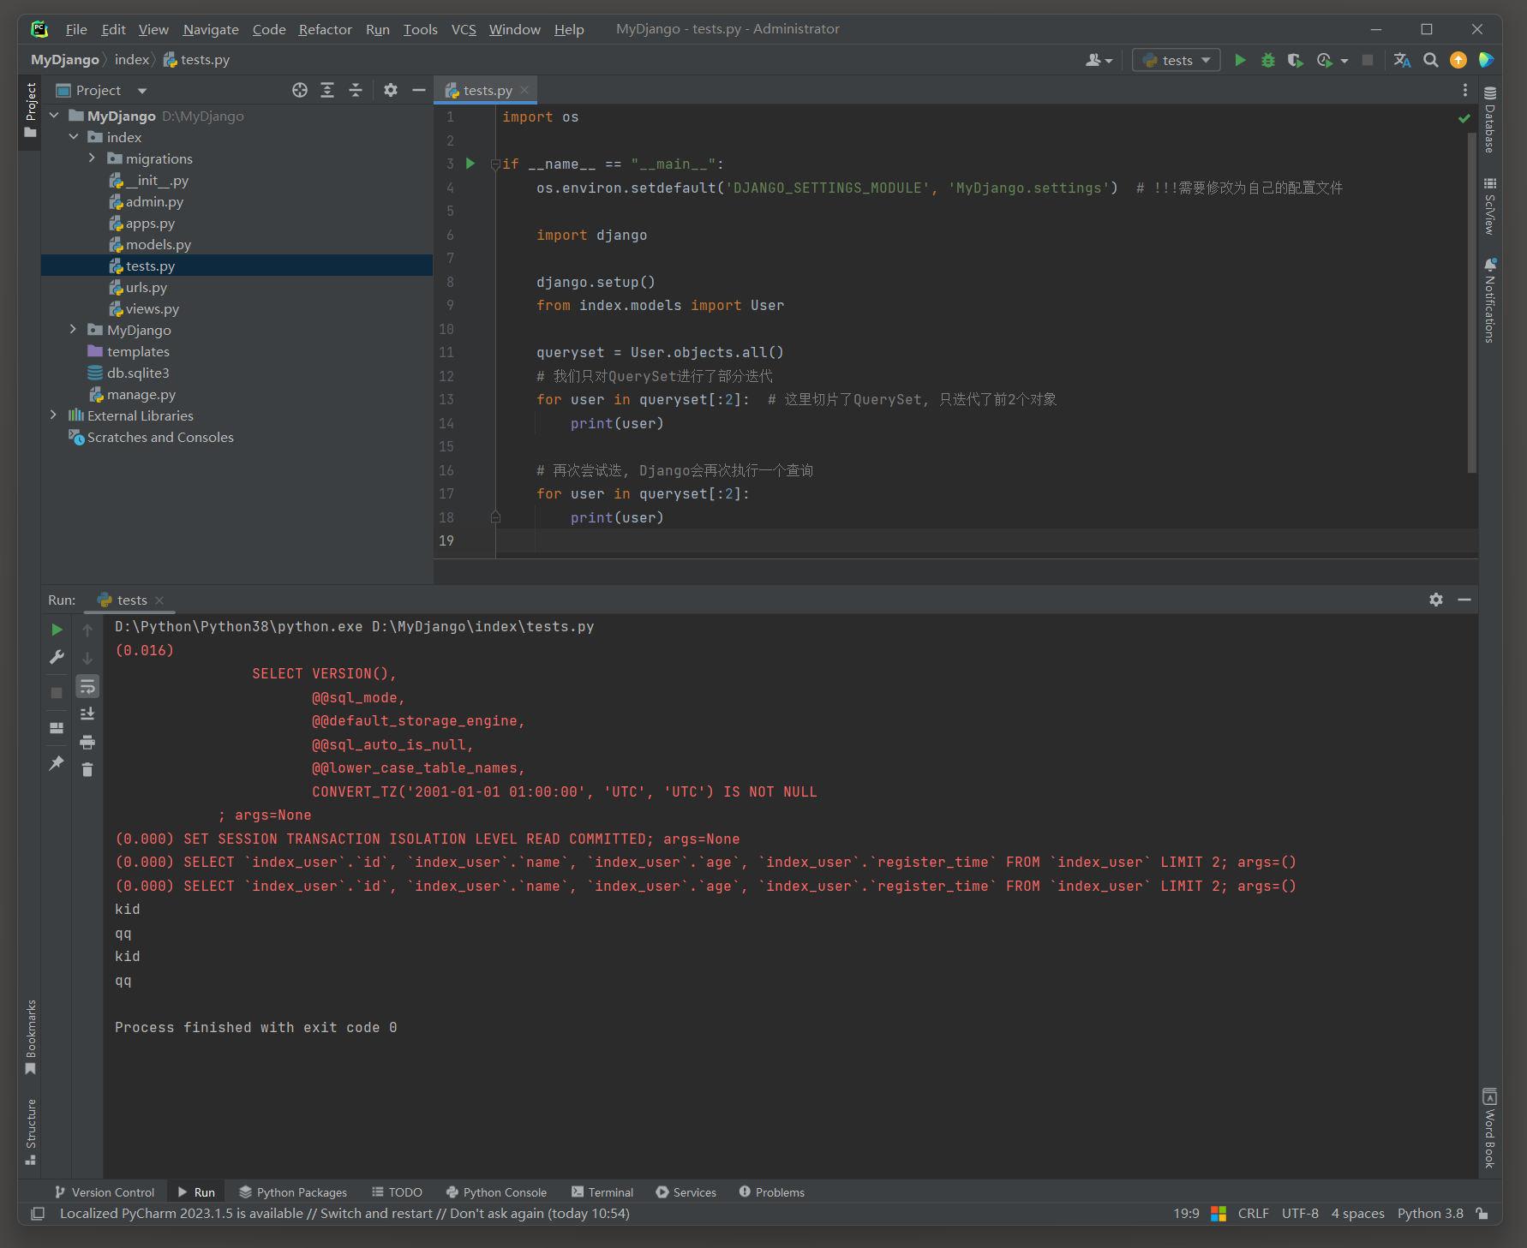Toggle scroll to end in Run console
The height and width of the screenshot is (1248, 1527).
(87, 714)
